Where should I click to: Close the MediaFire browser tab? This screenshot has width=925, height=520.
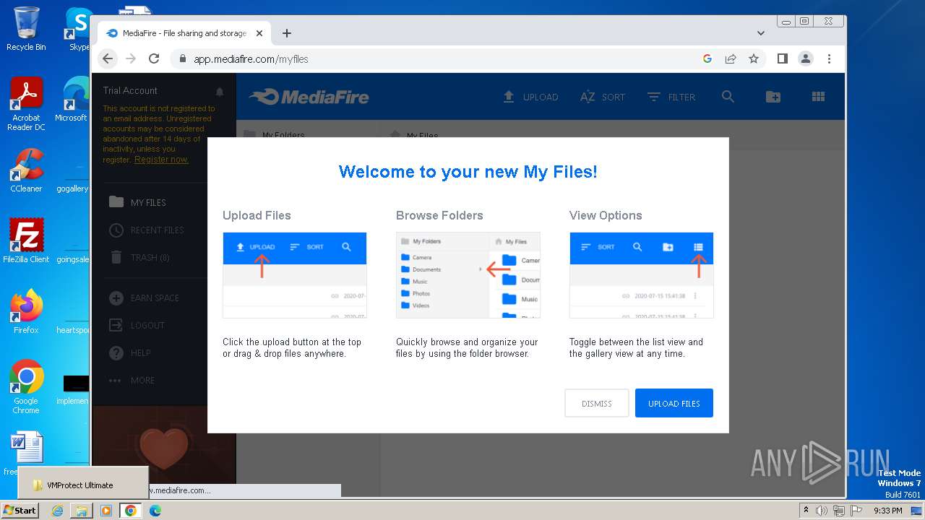pyautogui.click(x=259, y=33)
